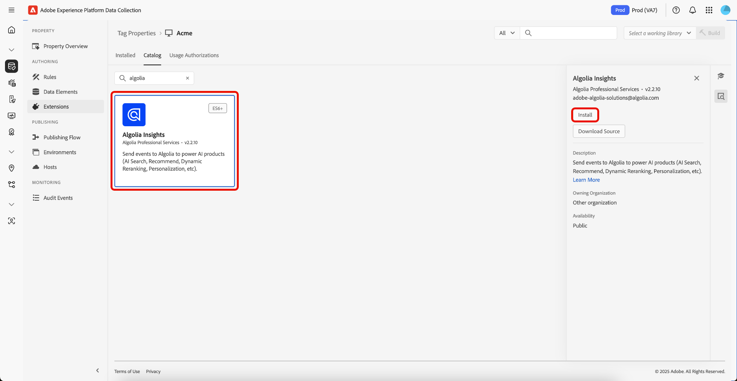Image resolution: width=737 pixels, height=381 pixels.
Task: Expand the first left rail chevron
Action: [x=12, y=50]
